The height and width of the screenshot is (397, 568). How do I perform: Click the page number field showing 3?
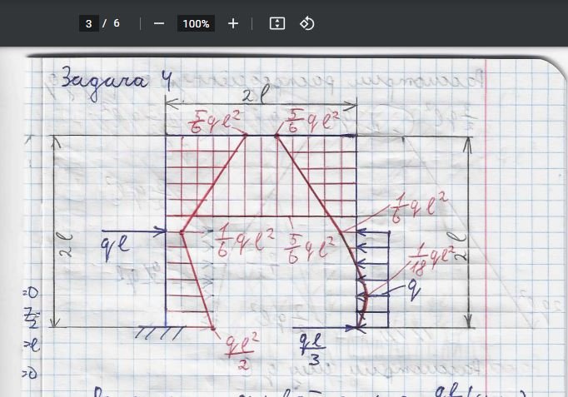point(89,23)
